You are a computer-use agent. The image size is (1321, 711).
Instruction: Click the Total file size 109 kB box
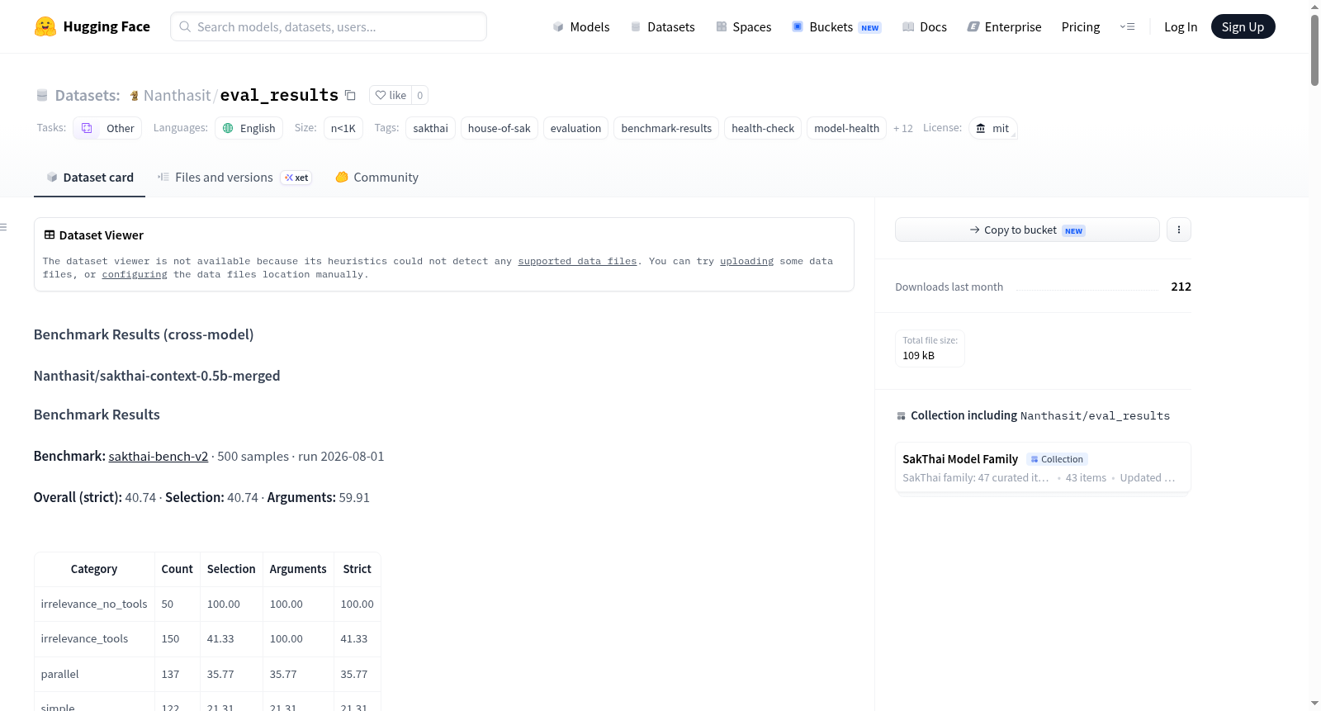tap(930, 348)
